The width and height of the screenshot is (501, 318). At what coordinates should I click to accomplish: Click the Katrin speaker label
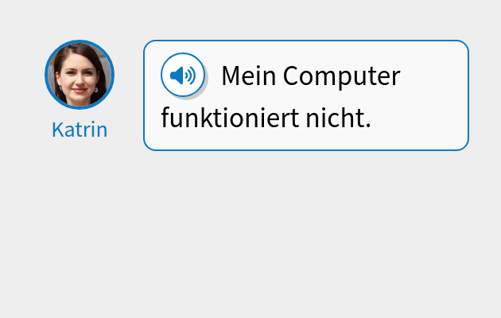click(80, 130)
